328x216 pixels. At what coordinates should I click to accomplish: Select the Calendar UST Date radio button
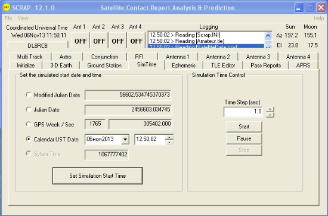[29, 139]
